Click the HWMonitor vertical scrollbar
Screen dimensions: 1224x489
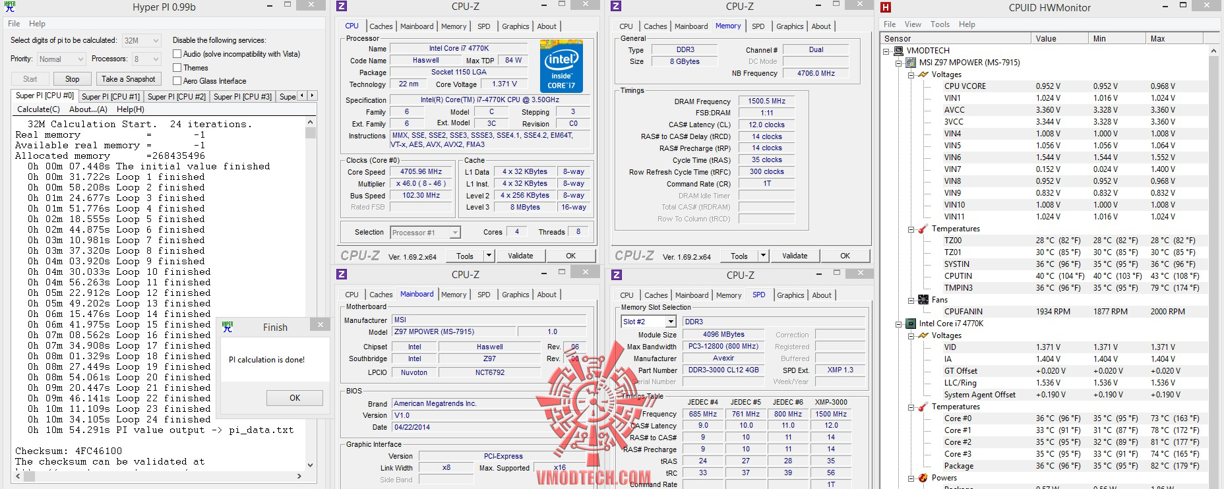click(x=1213, y=266)
